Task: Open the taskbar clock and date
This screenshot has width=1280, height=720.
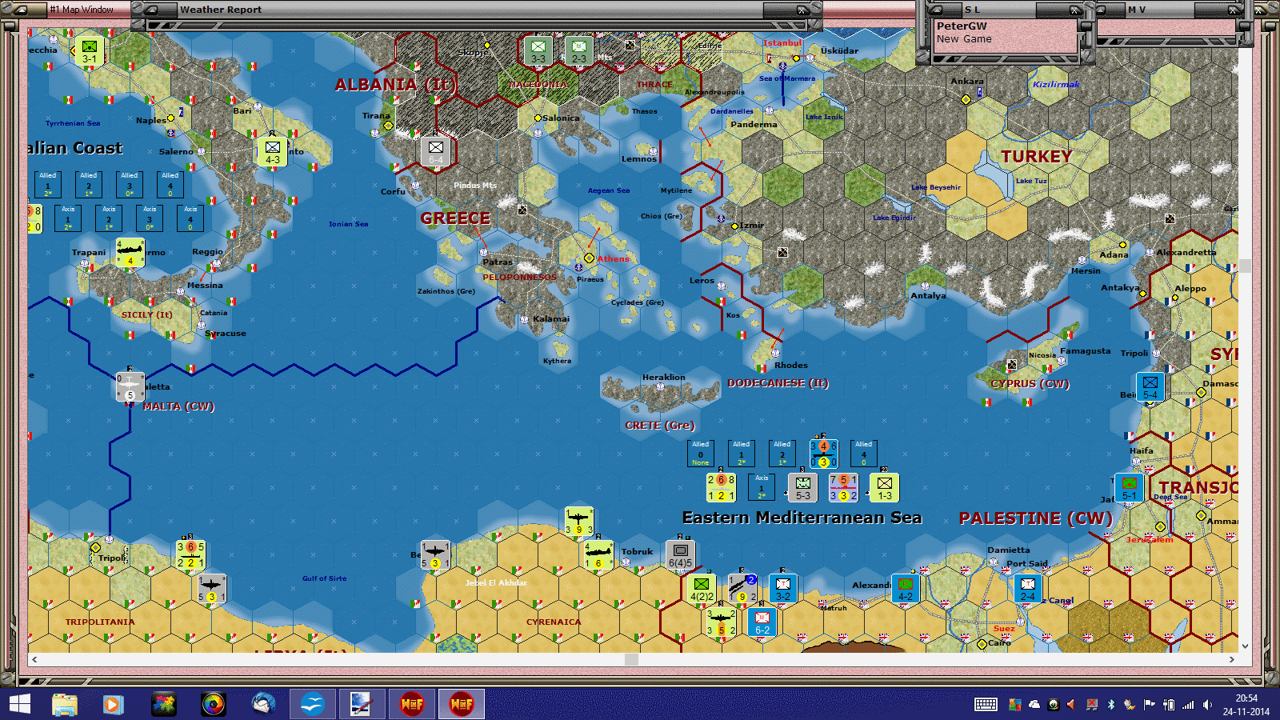Action: pos(1246,704)
